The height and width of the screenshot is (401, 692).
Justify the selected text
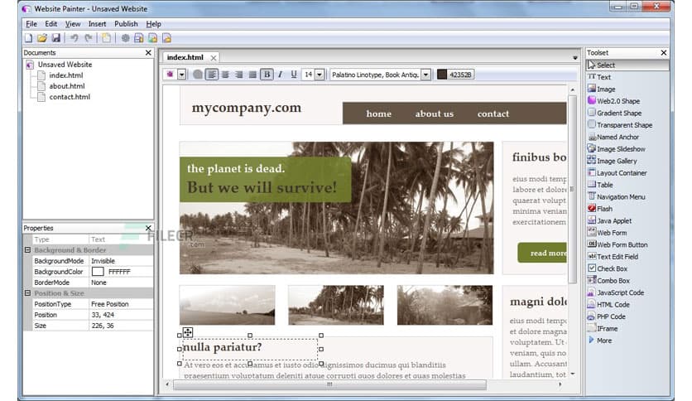[252, 75]
